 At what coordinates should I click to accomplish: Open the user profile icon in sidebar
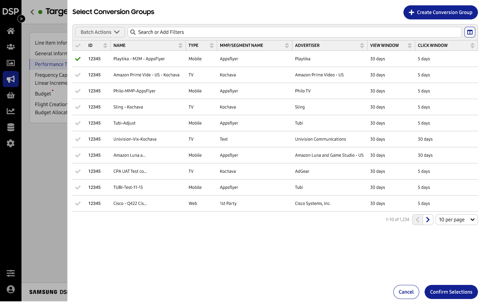11,289
